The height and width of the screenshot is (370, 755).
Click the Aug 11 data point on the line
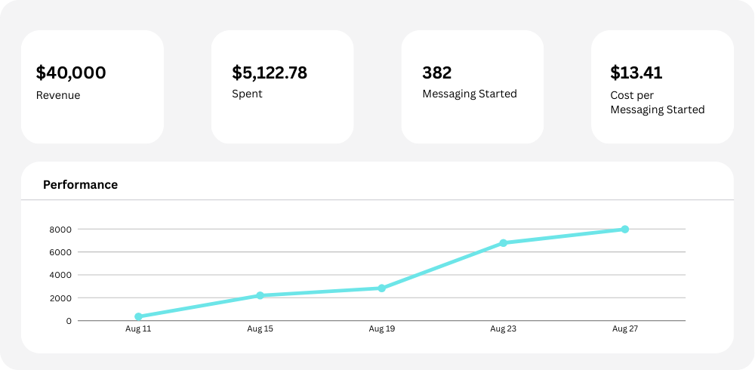(x=138, y=317)
